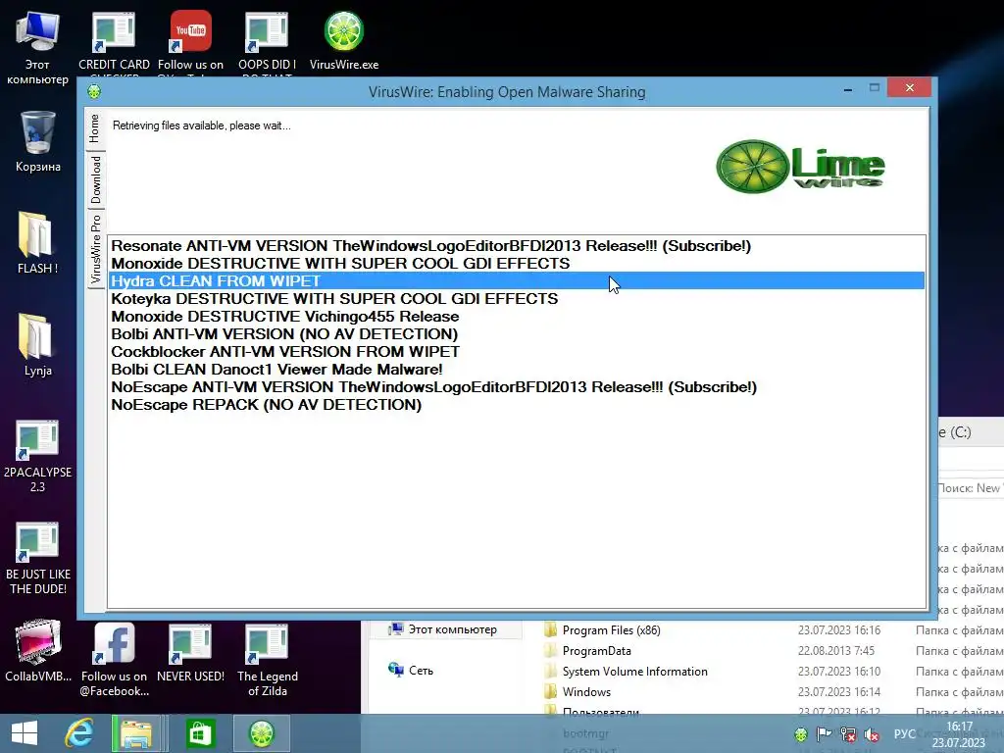Image resolution: width=1004 pixels, height=753 pixels.
Task: Select the VirusWire lime taskbar button
Action: coord(261,733)
